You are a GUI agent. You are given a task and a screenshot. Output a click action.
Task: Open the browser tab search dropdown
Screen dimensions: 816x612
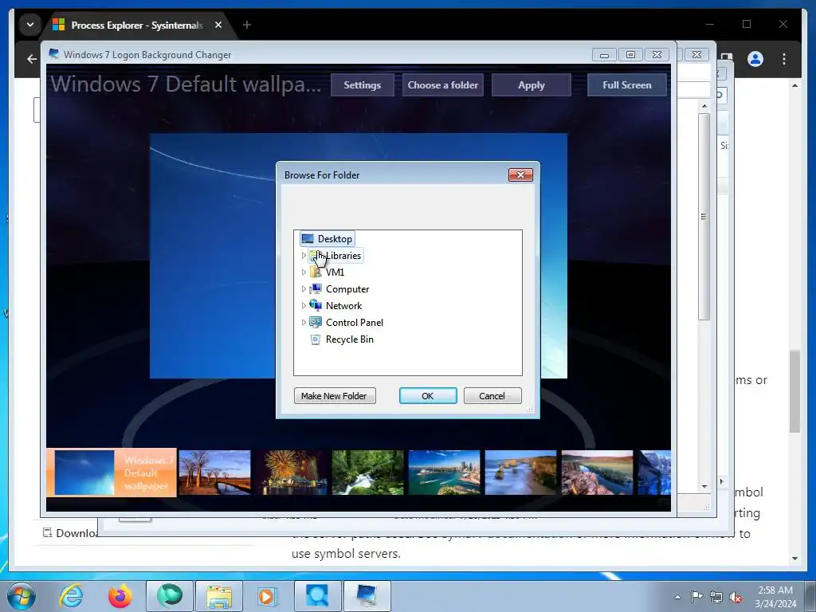[30, 25]
